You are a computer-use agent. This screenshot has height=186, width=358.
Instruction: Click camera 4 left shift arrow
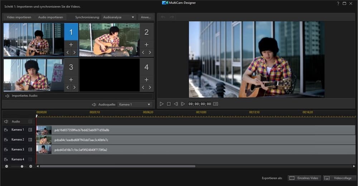pyautogui.click(x=143, y=87)
